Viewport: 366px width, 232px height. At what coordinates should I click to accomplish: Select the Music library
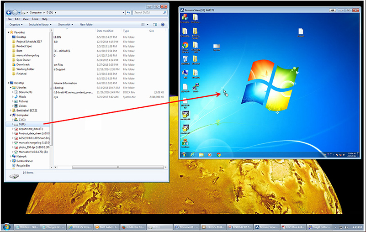(22, 97)
